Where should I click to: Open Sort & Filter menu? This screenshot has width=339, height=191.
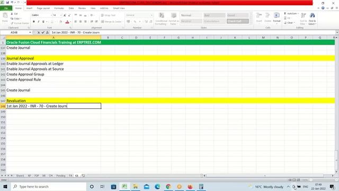[x=304, y=19]
